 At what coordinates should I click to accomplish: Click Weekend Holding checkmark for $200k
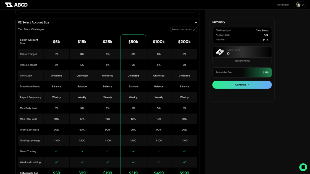pyautogui.click(x=184, y=162)
